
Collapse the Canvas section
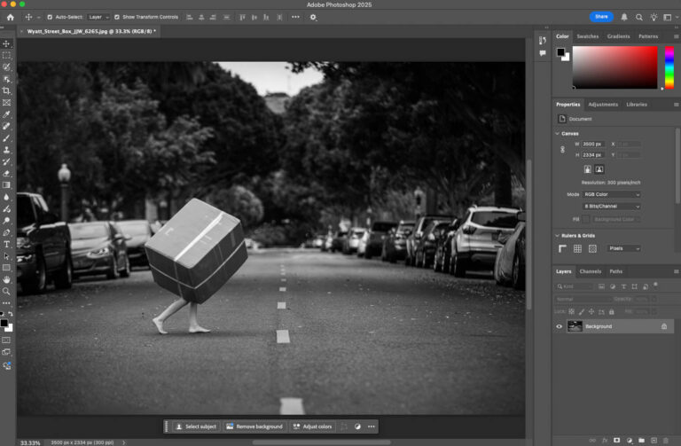[557, 134]
